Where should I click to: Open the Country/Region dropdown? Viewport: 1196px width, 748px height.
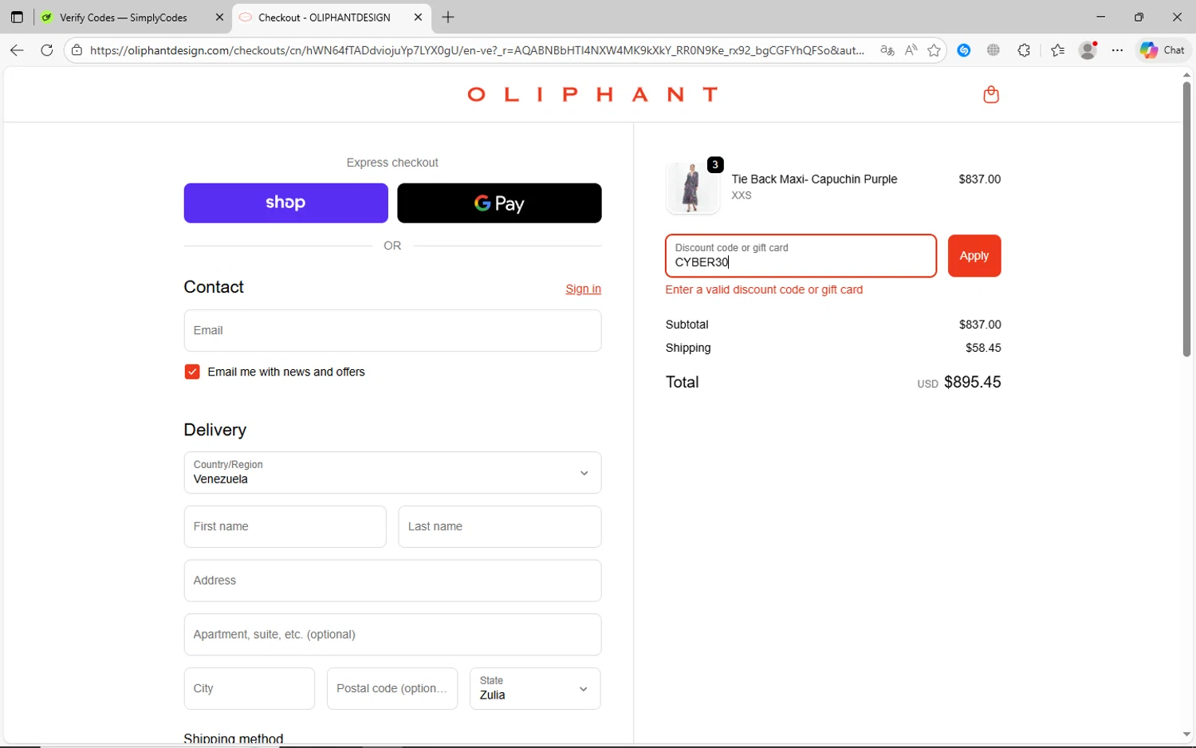click(x=392, y=473)
